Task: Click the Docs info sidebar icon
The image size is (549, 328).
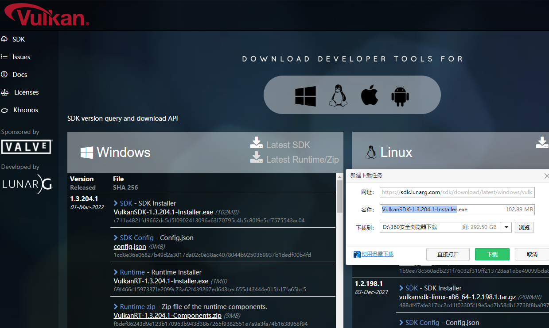Action: tap(4, 74)
